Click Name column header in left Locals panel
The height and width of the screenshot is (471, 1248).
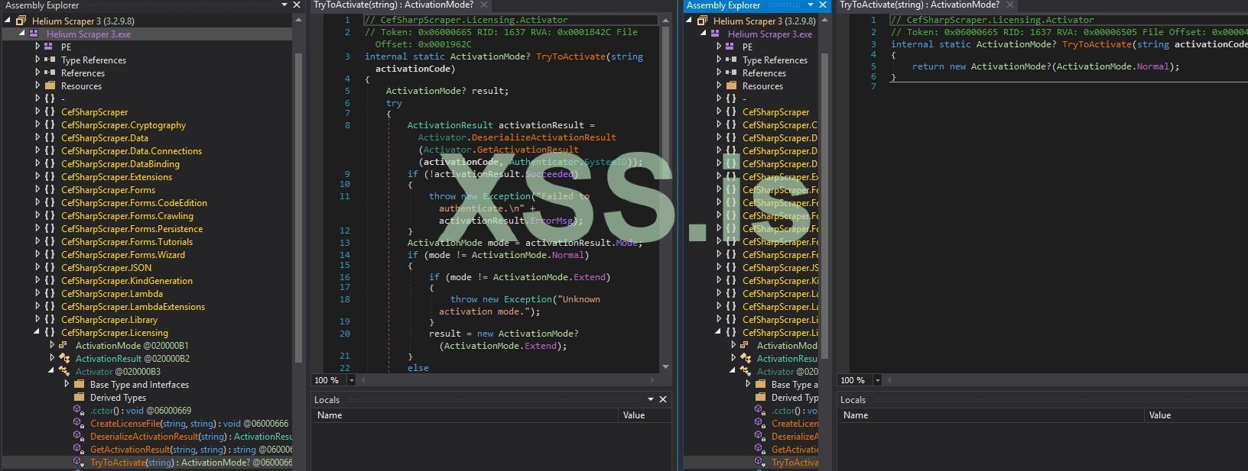465,415
